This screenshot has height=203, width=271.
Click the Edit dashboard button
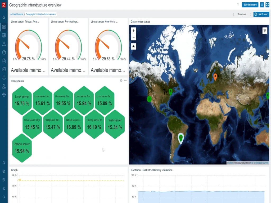(250, 5)
